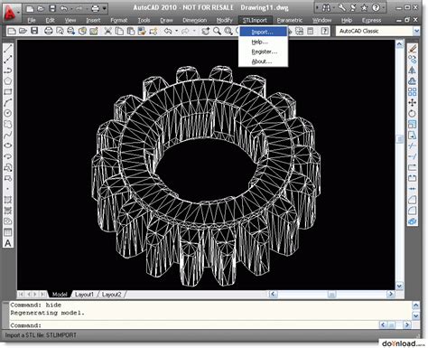Screen dimensions: 428x348
Task: Select the Line draw tool
Action: pyautogui.click(x=8, y=49)
